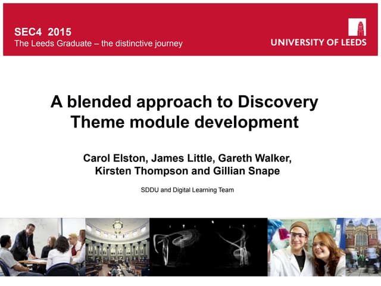Click the 'Theme module development' title line
This screenshot has width=381, height=286.
tap(185, 123)
